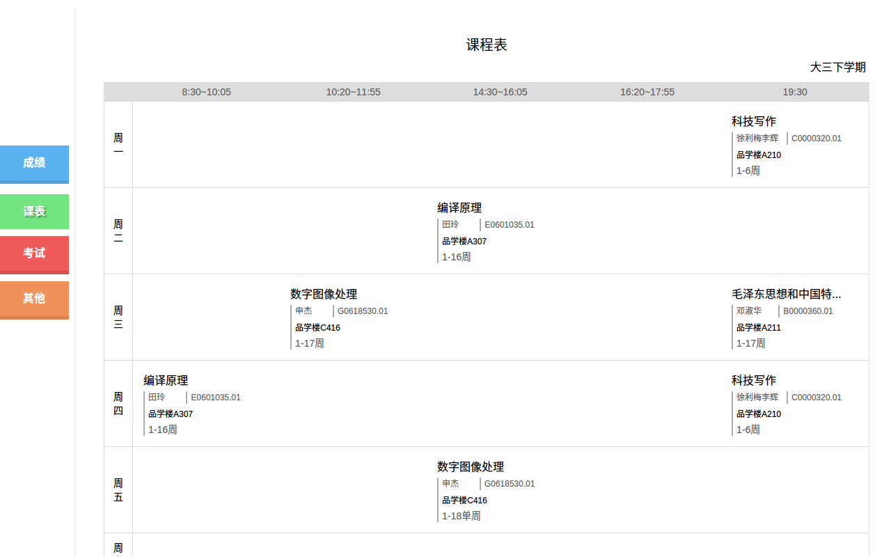
Task: Click the 8:30~10:05 time column header
Action: click(x=206, y=92)
